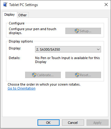This screenshot has width=111, height=129.
Task: Click the Setup... text label
Action: point(85,31)
